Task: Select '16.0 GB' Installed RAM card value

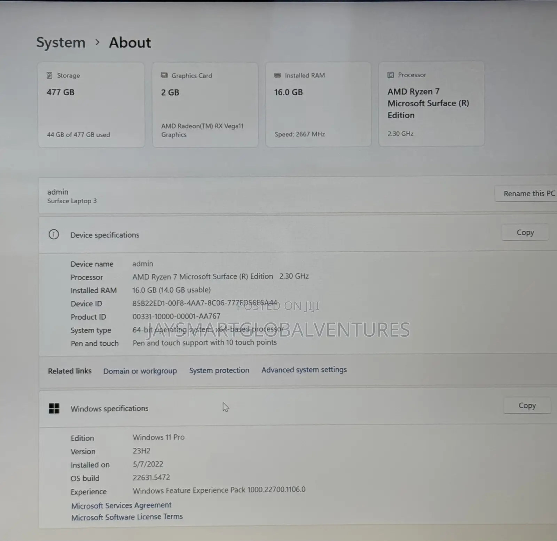Action: pos(288,92)
